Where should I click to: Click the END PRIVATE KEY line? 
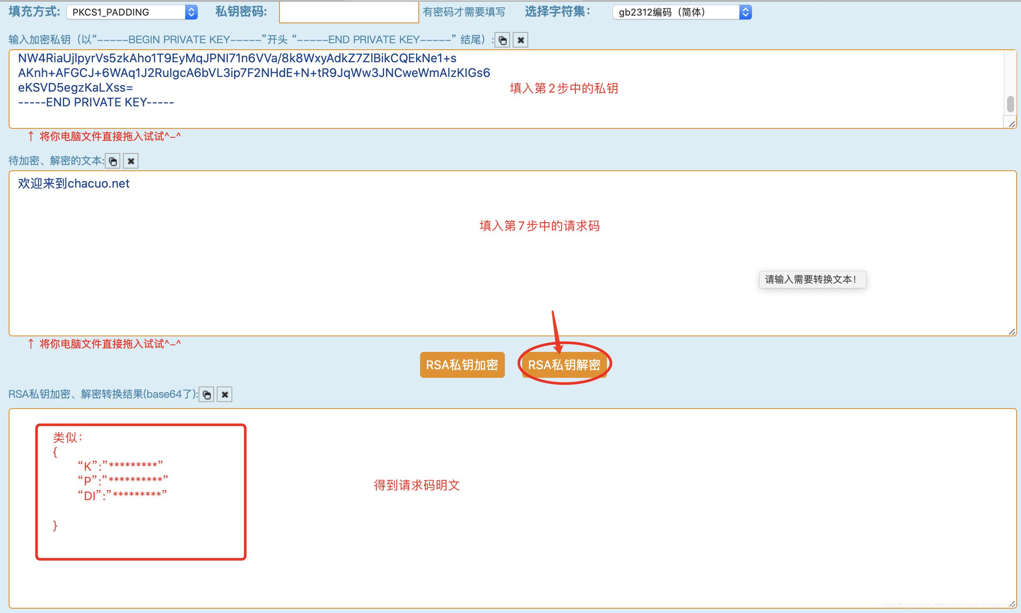tap(96, 102)
